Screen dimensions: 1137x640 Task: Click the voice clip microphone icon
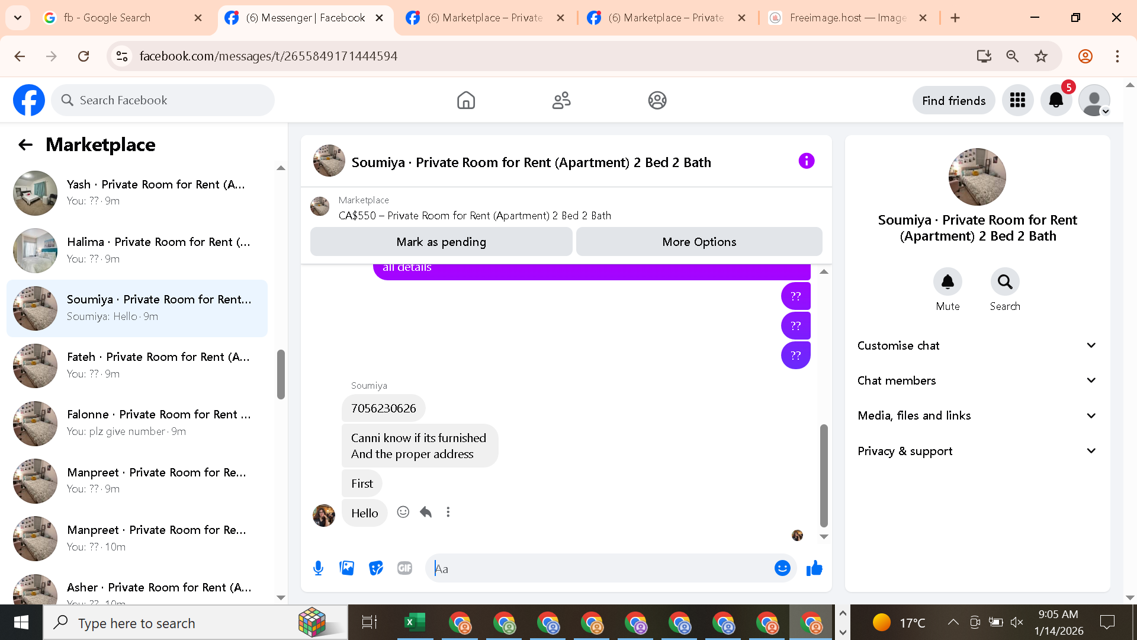(318, 568)
